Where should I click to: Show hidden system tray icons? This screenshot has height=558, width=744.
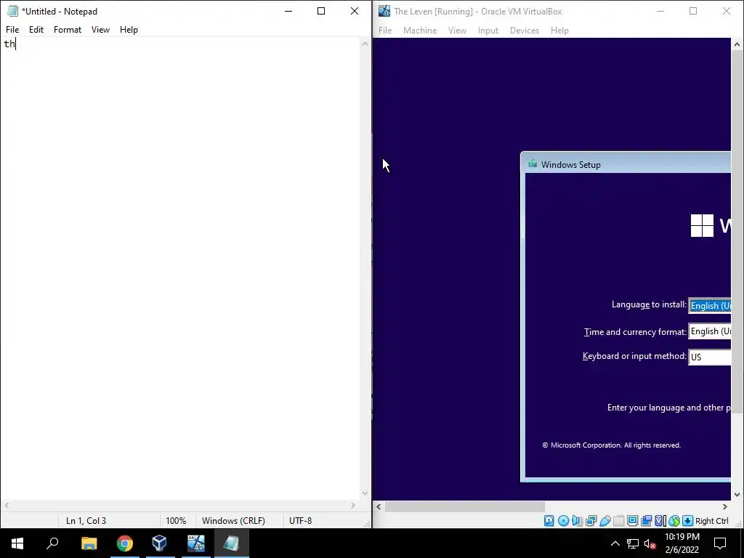[x=615, y=543]
